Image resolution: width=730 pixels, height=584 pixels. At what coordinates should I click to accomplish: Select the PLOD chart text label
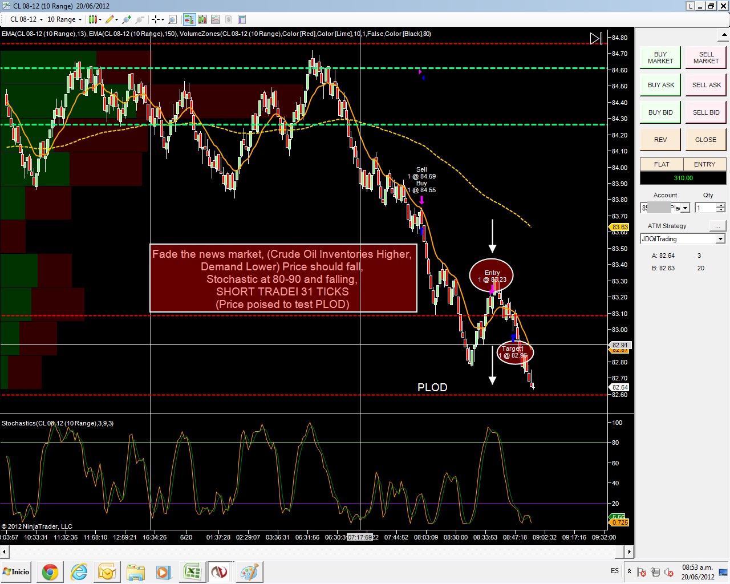pyautogui.click(x=432, y=388)
